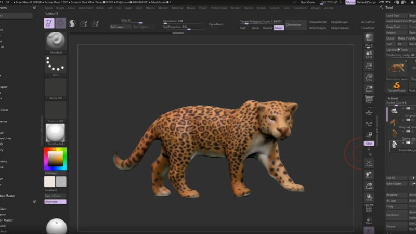Select the gray secondary color swatch

(x=61, y=181)
